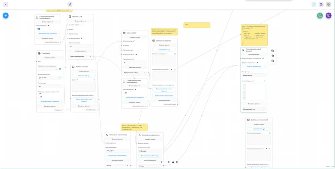Click the lock canvas control icon
Viewport: 335px width, 169px height.
tap(173, 162)
